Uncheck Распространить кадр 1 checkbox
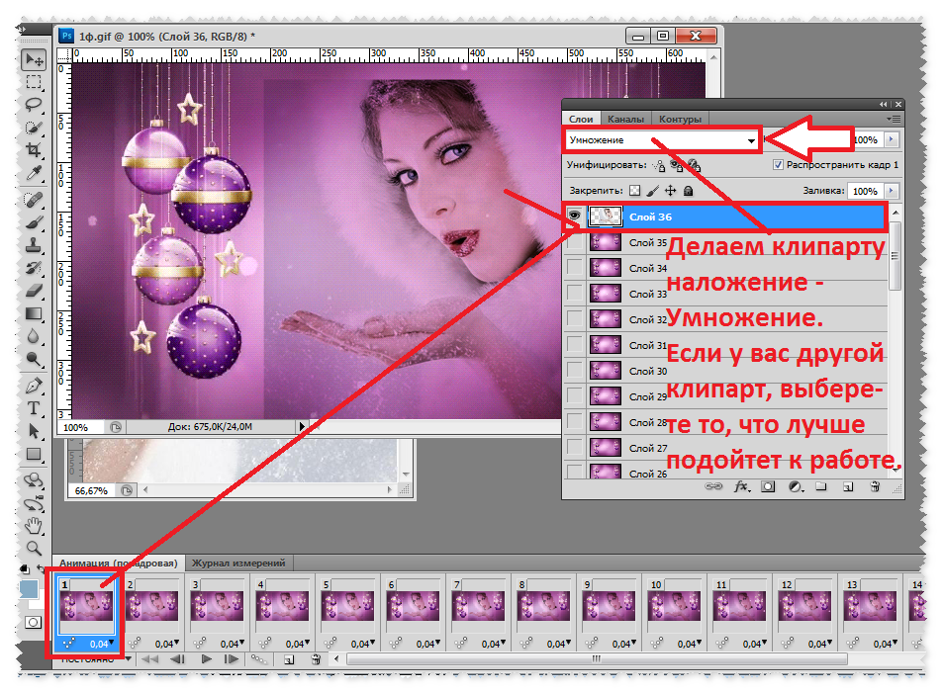This screenshot has width=943, height=694. pyautogui.click(x=778, y=165)
